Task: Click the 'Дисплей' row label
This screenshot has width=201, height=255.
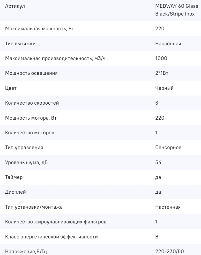Action: (x=14, y=192)
